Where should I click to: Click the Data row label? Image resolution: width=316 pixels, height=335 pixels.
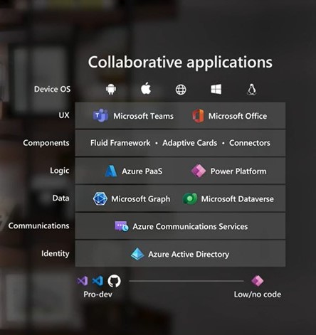point(60,198)
